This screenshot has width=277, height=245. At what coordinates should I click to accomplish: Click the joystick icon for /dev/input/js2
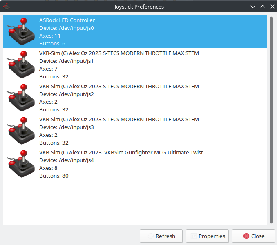(x=20, y=98)
